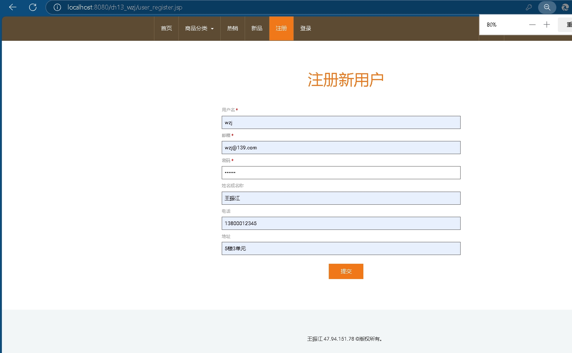Click the browser back arrow
Screen dimensions: 572x353
tap(13, 7)
